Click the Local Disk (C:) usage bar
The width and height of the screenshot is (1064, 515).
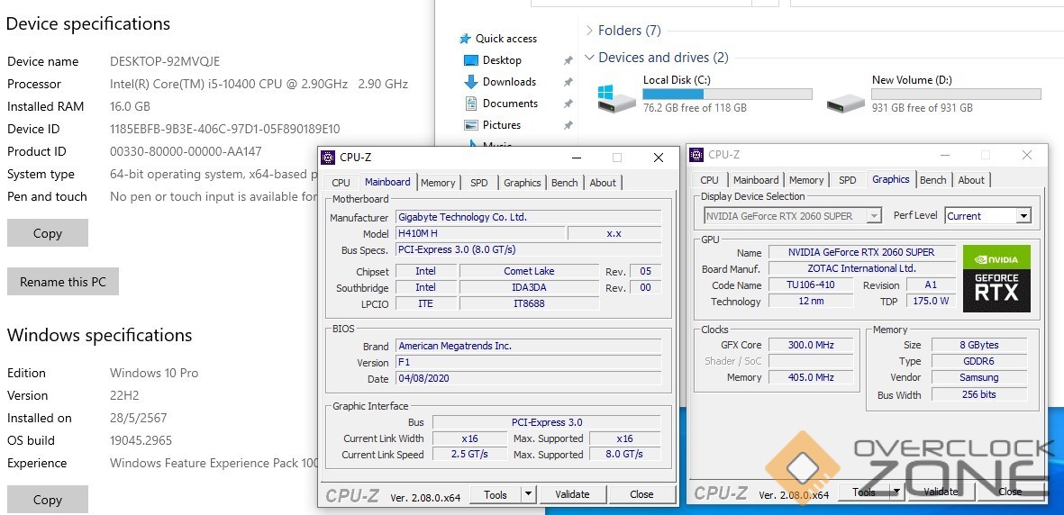coord(727,95)
